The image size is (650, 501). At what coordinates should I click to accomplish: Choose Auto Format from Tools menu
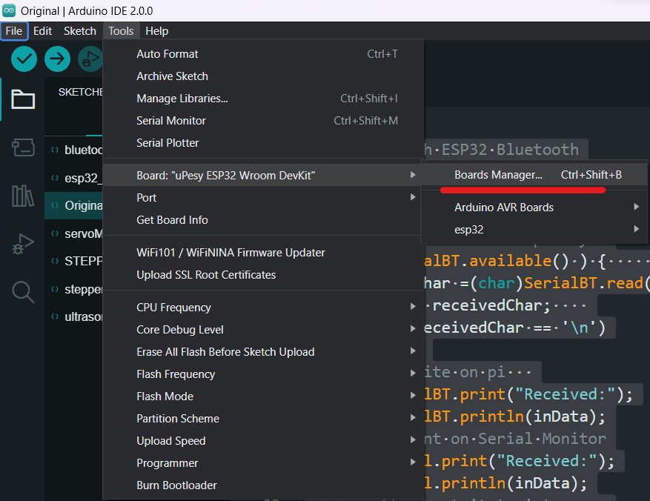(x=263, y=54)
